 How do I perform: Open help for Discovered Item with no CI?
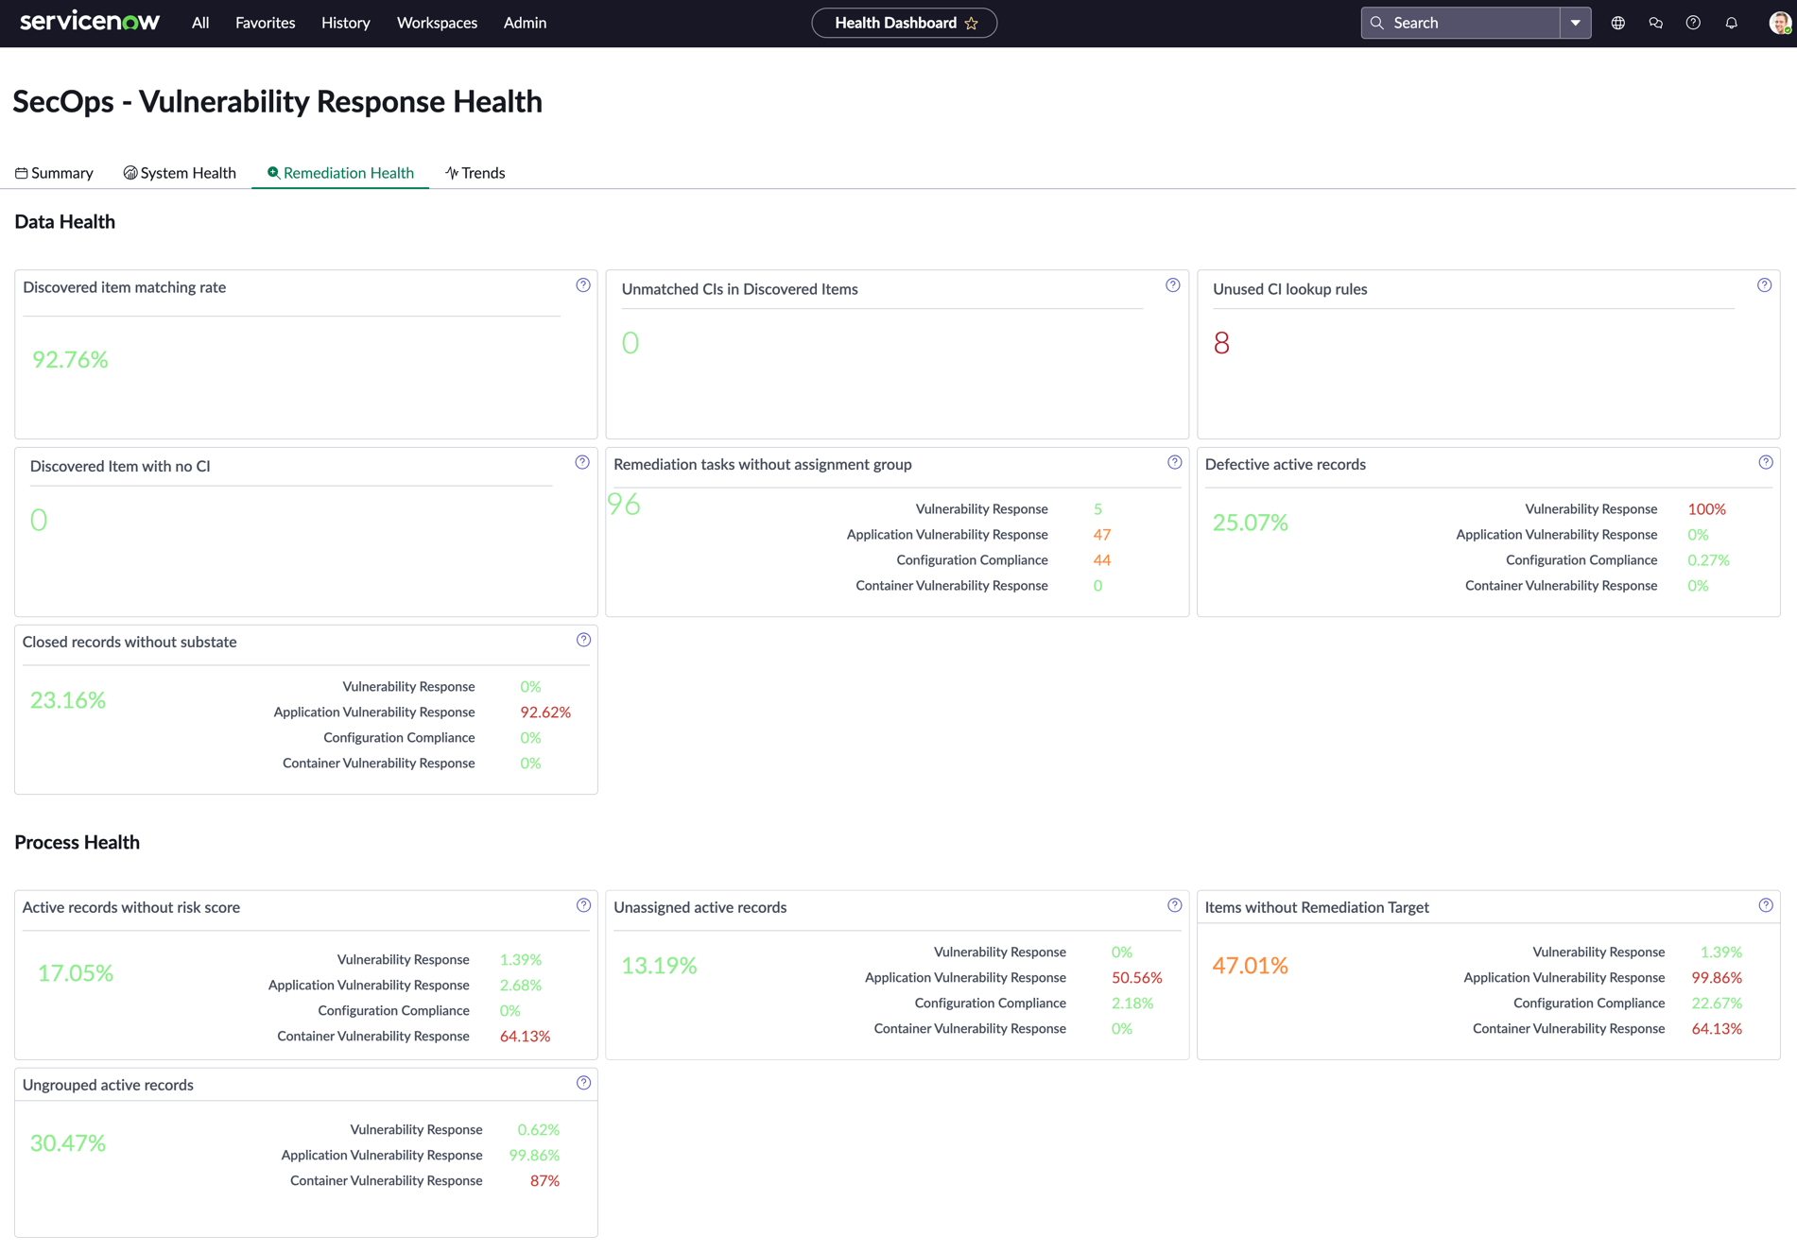(582, 462)
